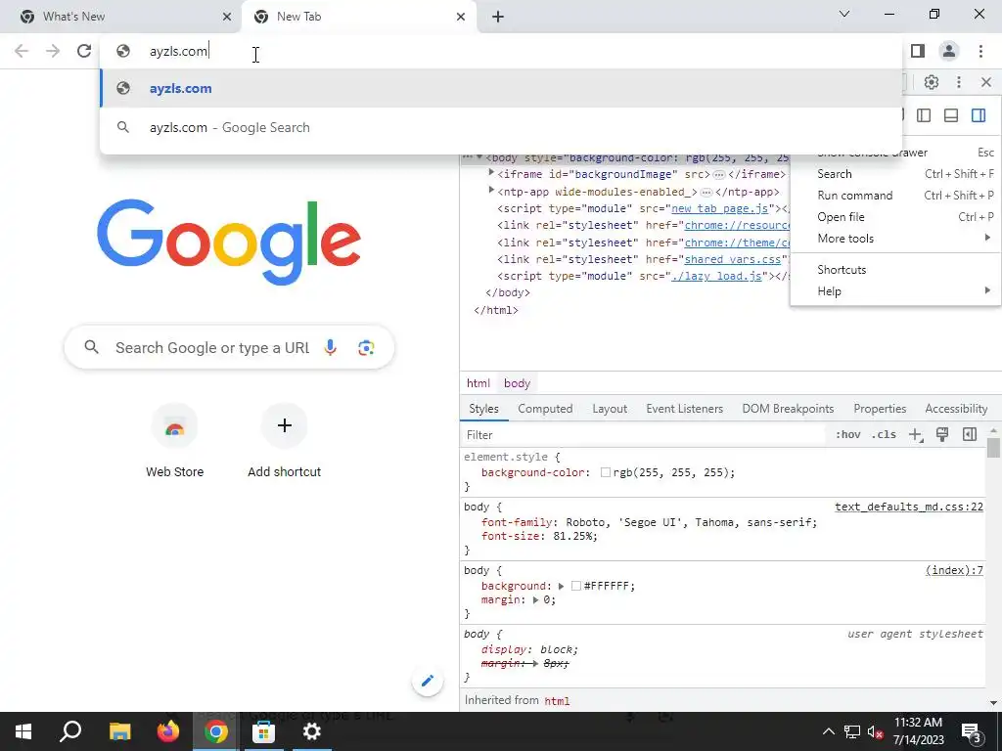Search by image with Google Lens icon
The height and width of the screenshot is (751, 1002).
(x=366, y=347)
